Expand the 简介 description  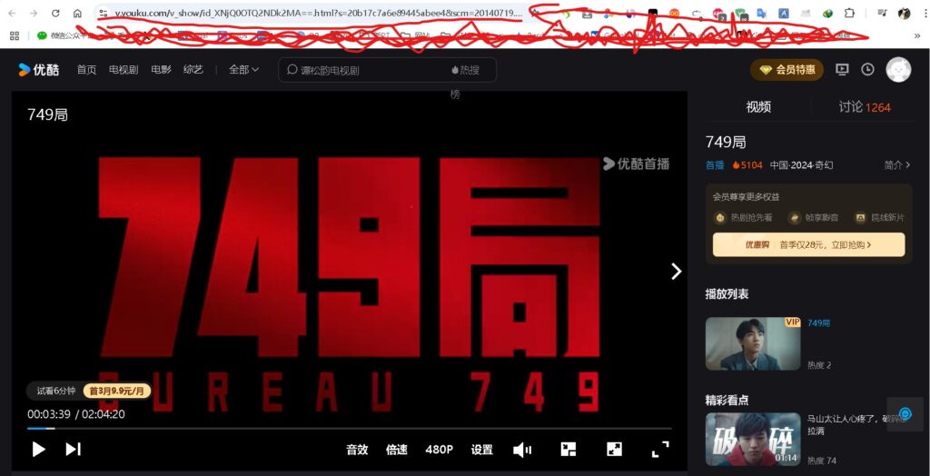coord(896,165)
